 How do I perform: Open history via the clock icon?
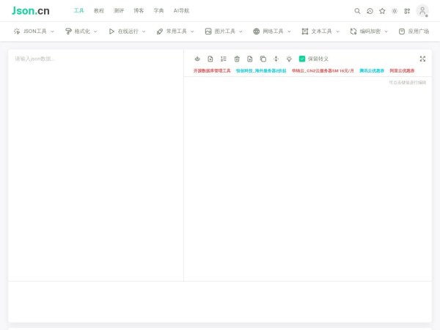(370, 11)
